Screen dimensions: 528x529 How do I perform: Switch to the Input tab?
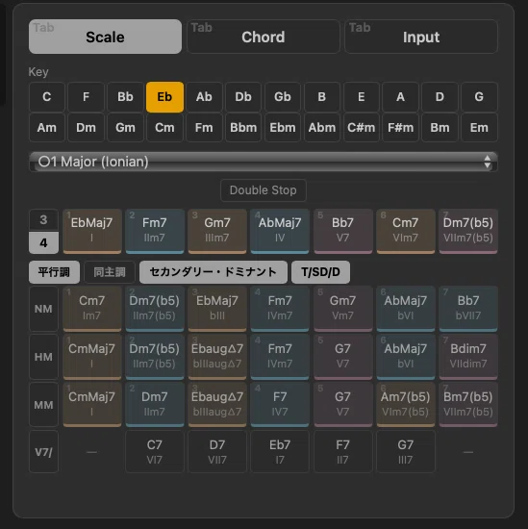[421, 37]
